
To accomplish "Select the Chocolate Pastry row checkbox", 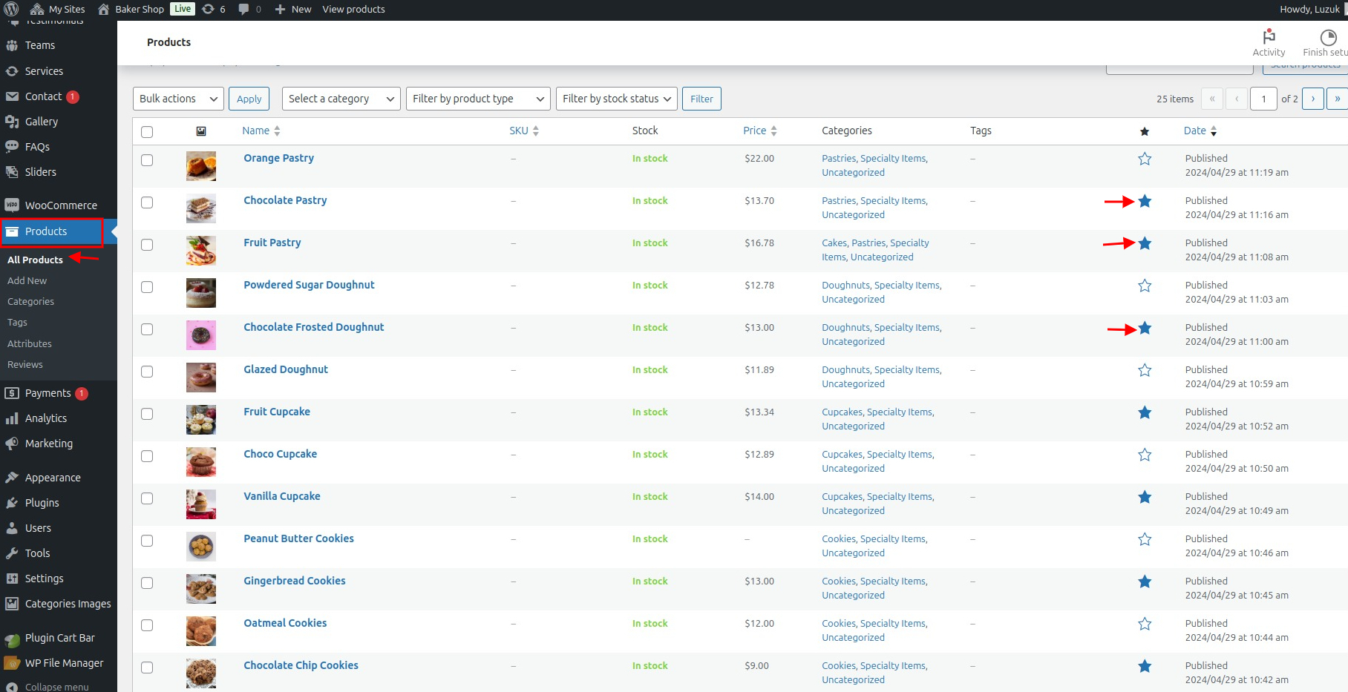I will (x=147, y=202).
